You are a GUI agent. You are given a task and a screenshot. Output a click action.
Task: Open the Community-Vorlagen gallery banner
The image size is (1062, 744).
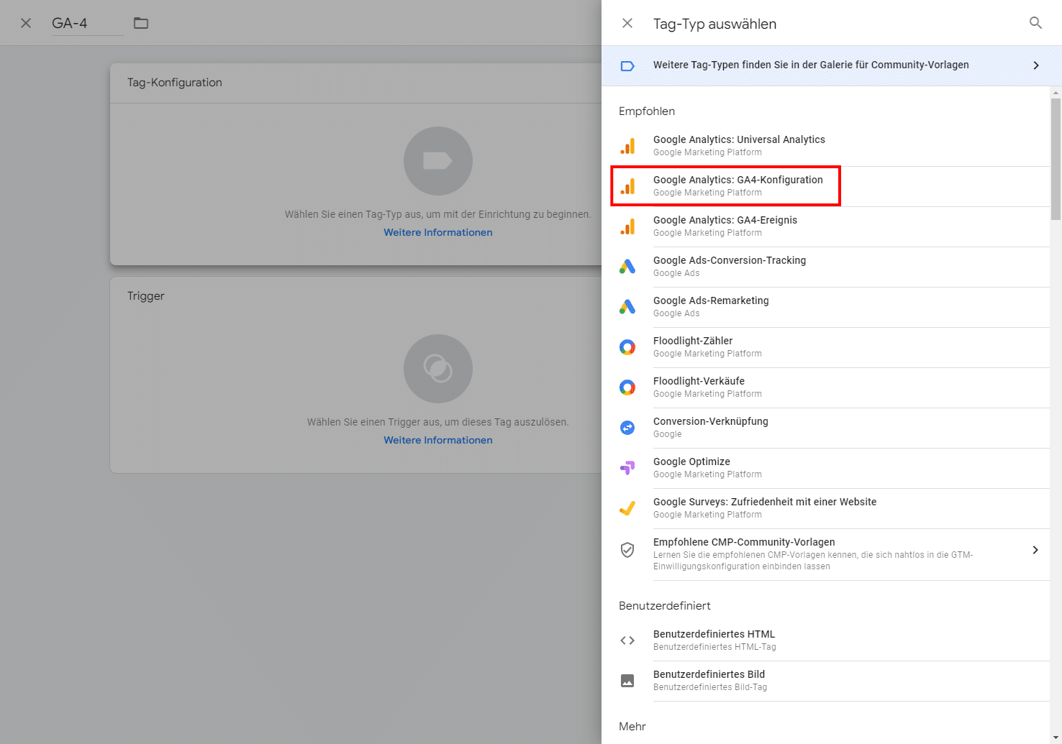click(x=831, y=65)
